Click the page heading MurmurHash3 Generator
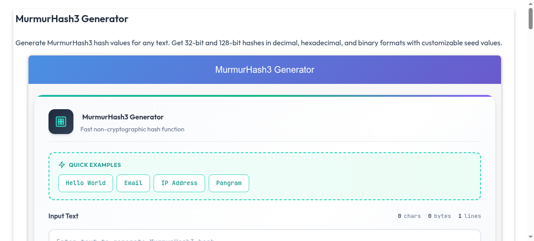534x241 pixels. (72, 19)
